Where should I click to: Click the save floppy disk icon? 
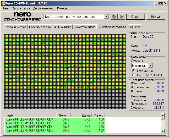[x=122, y=17]
